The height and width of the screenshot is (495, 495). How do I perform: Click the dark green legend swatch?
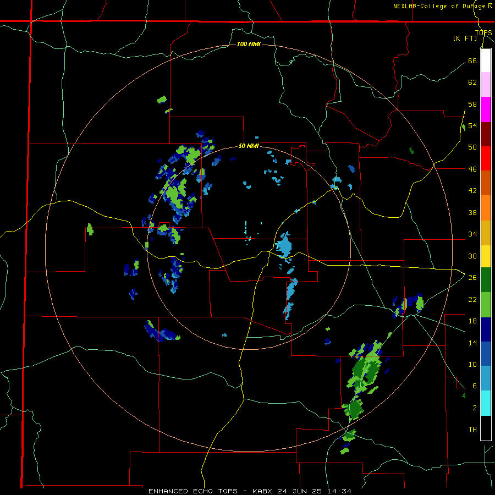486,280
